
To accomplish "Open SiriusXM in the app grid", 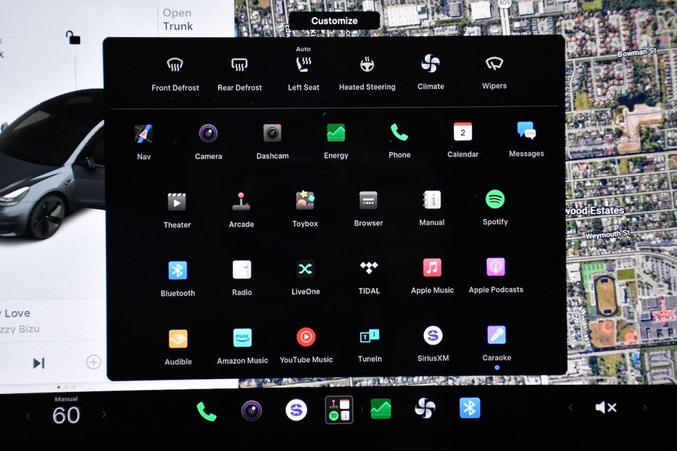I will [x=433, y=344].
